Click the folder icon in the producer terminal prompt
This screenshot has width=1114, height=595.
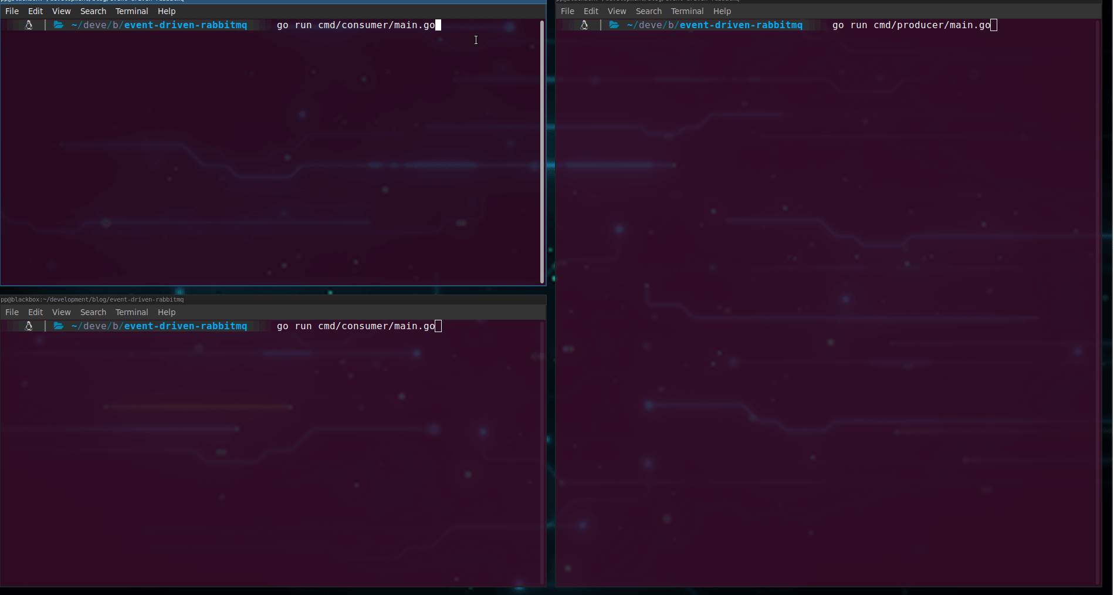(x=614, y=25)
